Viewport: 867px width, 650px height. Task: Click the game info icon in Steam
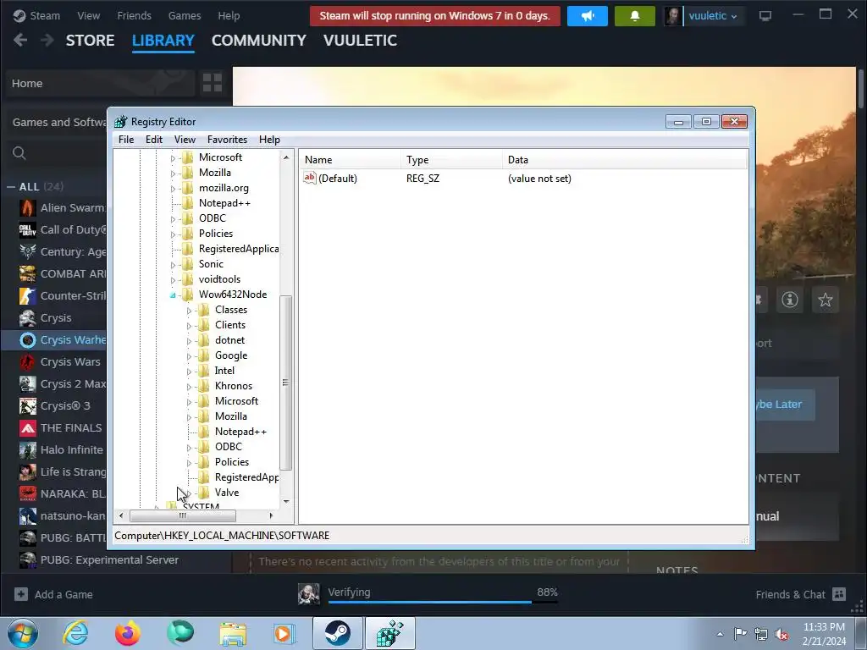point(790,300)
